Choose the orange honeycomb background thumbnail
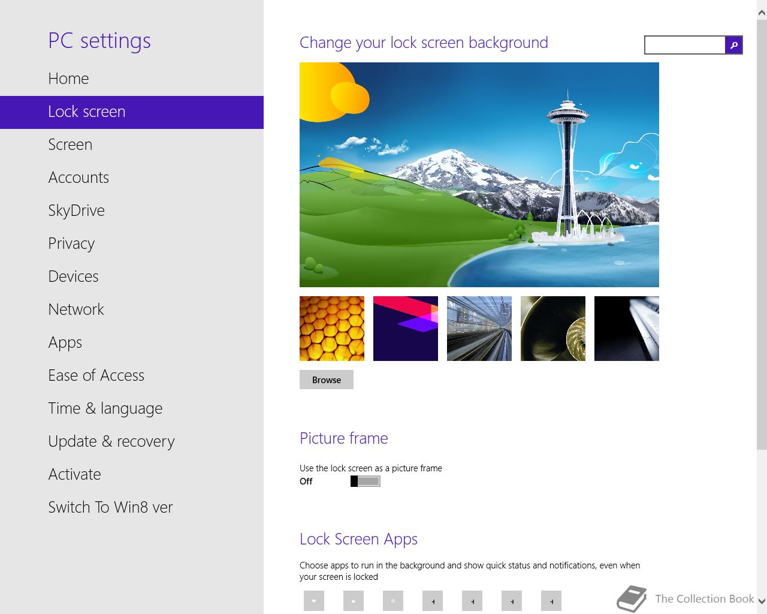This screenshot has width=767, height=614. coord(332,329)
